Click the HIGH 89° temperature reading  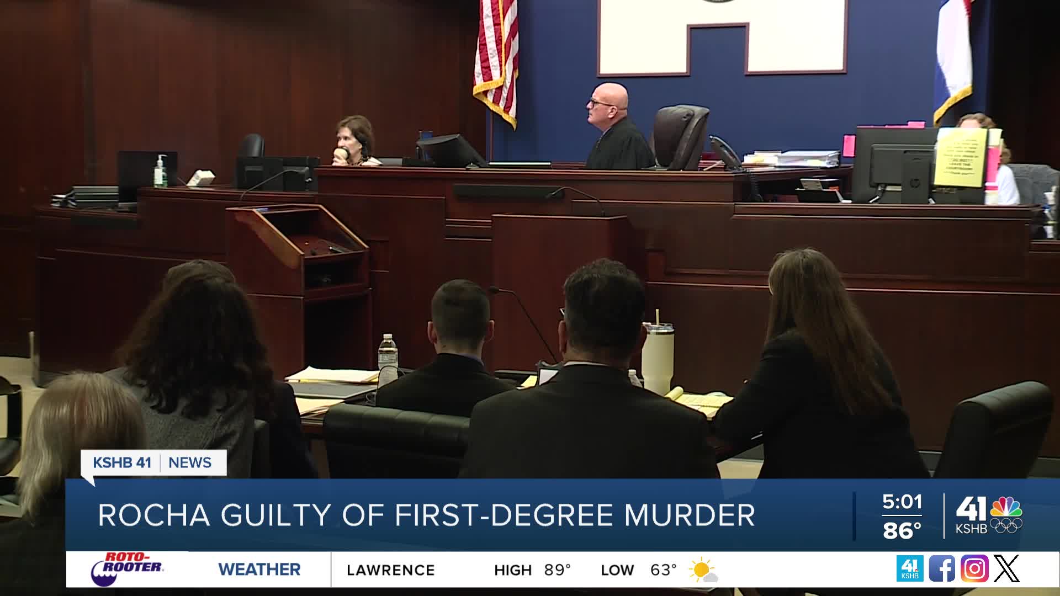pos(533,570)
